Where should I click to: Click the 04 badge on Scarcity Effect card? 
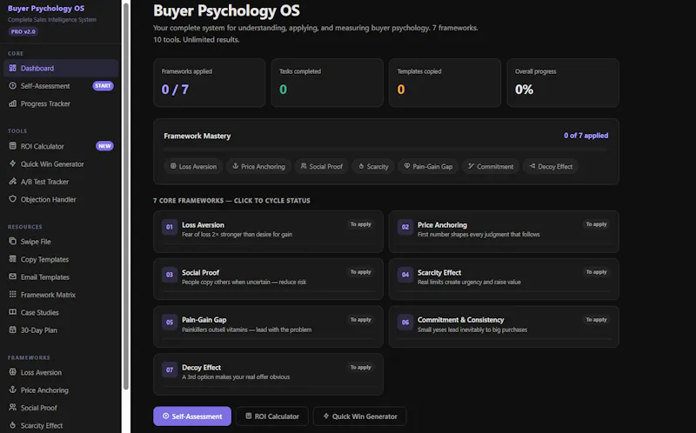click(405, 275)
